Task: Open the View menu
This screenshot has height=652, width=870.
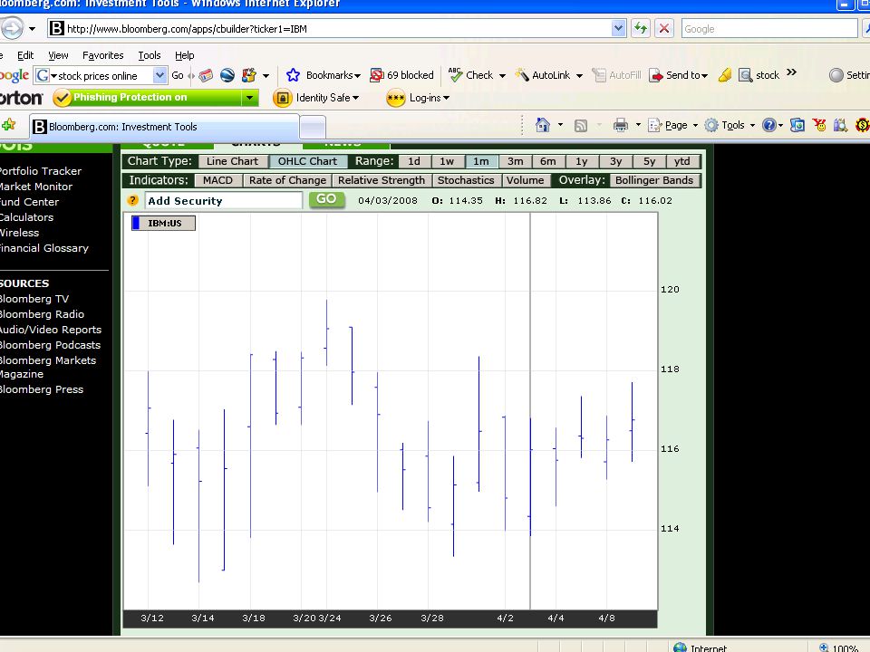Action: click(x=58, y=55)
